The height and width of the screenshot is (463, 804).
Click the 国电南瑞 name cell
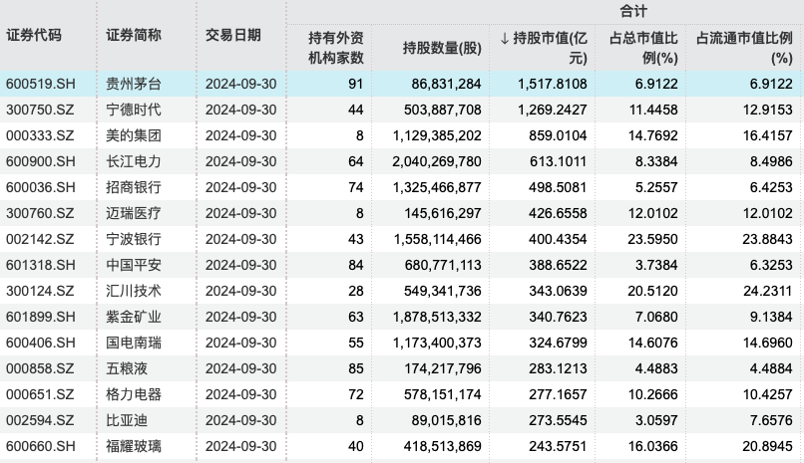pos(134,343)
